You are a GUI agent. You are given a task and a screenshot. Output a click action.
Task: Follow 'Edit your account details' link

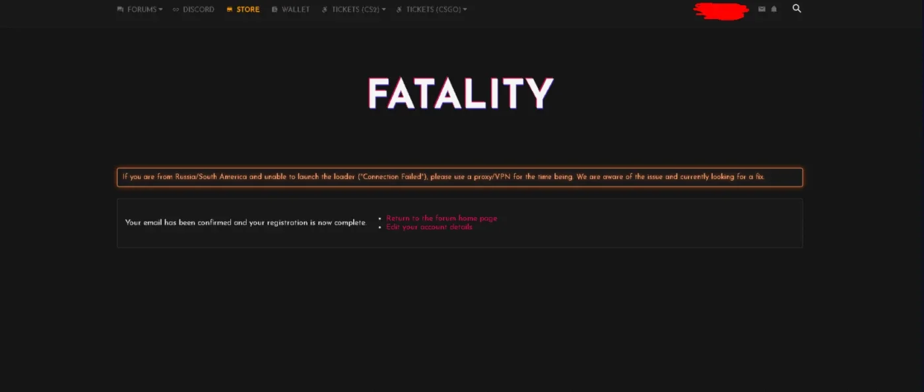click(429, 227)
